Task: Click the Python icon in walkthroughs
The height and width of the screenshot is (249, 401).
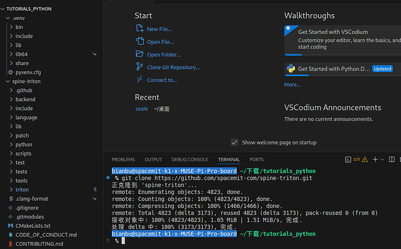Action: point(291,68)
